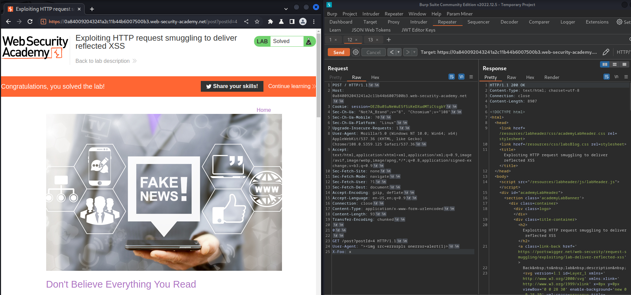Switch Response view to Raw
This screenshot has height=295, width=631.
[x=511, y=77]
